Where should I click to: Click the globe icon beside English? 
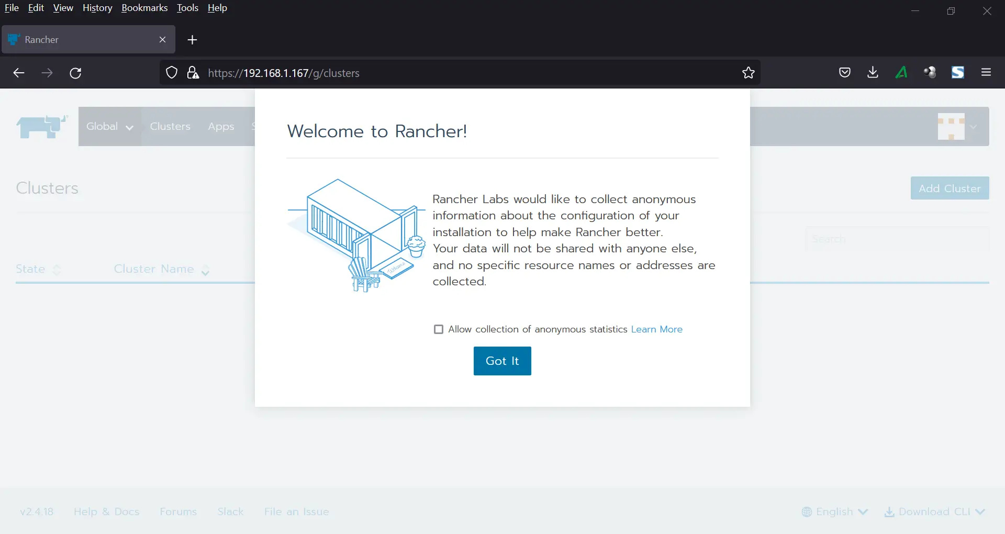(x=807, y=512)
